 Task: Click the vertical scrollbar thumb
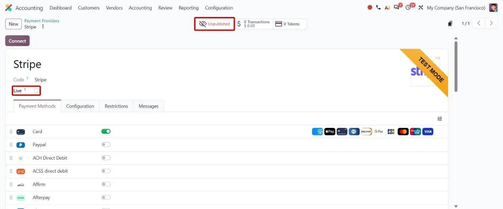pyautogui.click(x=456, y=66)
